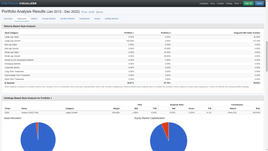This screenshot has width=268, height=151.
Task: Open the Tools dropdown menu
Action: coord(237,3)
